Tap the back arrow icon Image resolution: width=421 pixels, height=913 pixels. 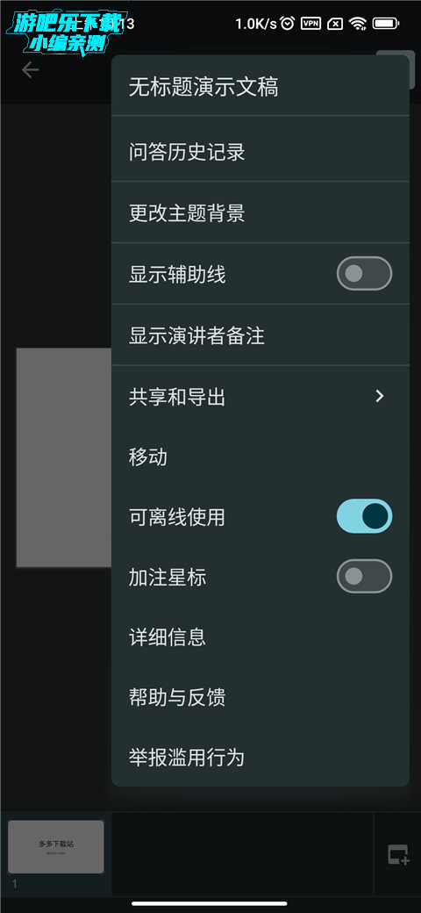[30, 70]
